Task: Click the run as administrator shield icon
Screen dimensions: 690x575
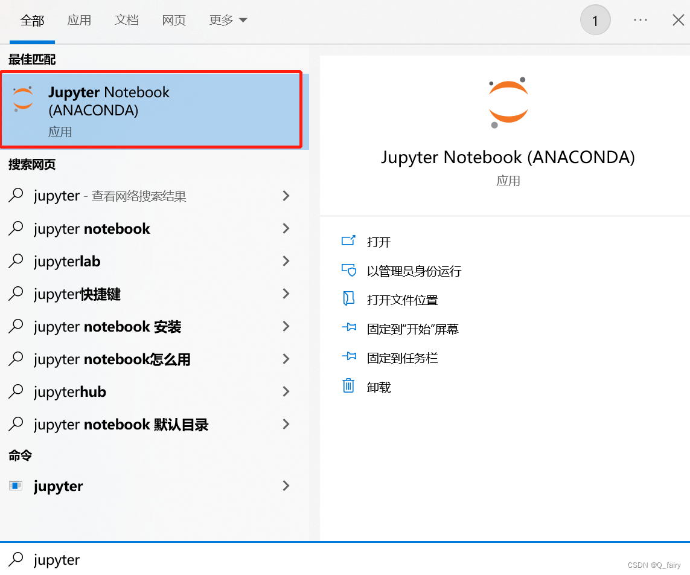Action: [348, 270]
